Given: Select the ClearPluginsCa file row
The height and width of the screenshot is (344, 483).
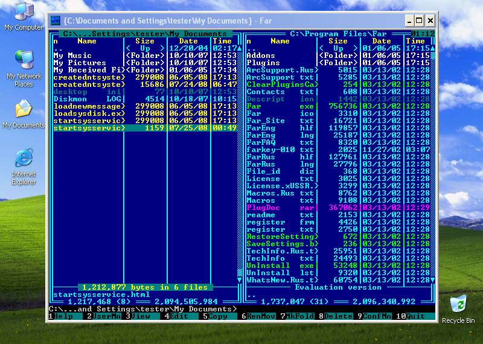Looking at the screenshot, I should point(338,84).
